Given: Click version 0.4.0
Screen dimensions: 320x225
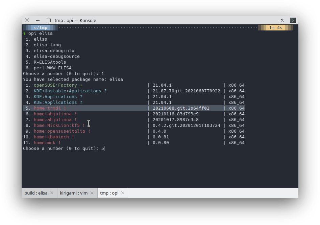Looking at the screenshot, I should tap(159, 131).
